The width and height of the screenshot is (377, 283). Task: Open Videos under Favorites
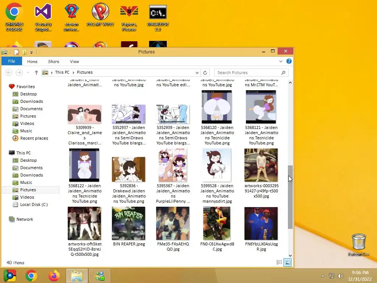click(x=27, y=123)
